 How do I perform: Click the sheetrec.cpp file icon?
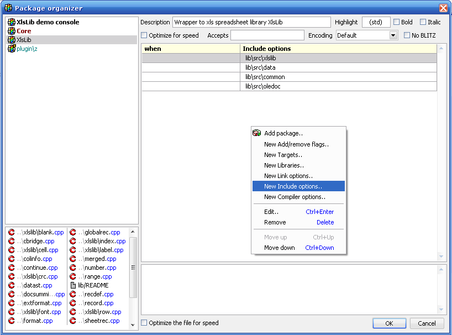73,321
